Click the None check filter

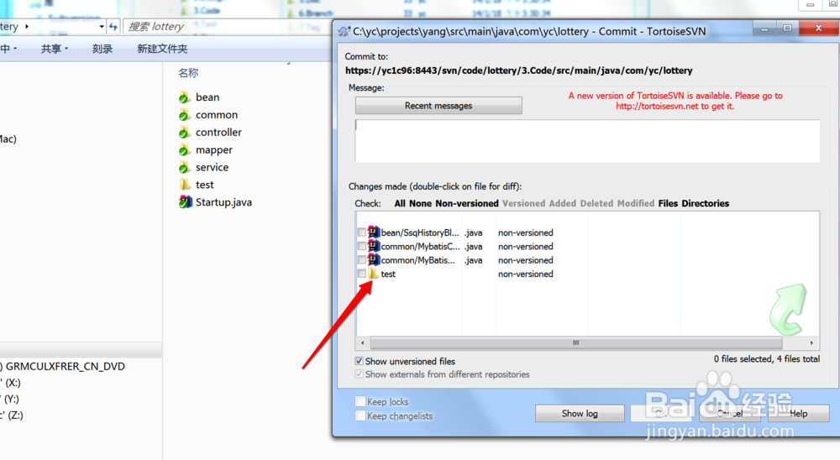point(421,203)
